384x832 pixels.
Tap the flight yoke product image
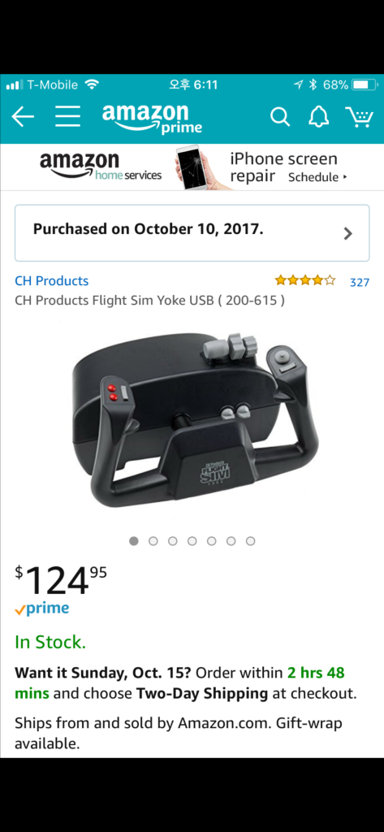tap(196, 420)
